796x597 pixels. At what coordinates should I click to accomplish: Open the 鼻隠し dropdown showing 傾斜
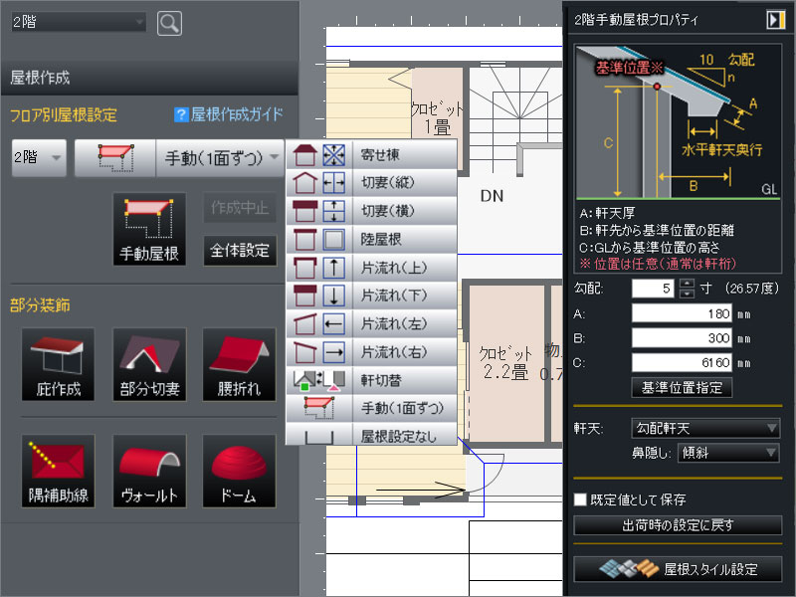tap(727, 453)
